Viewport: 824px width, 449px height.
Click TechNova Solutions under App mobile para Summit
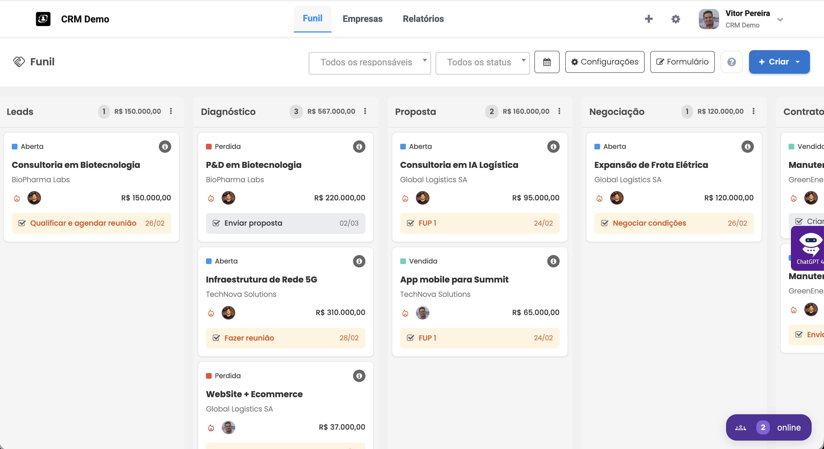pos(435,294)
